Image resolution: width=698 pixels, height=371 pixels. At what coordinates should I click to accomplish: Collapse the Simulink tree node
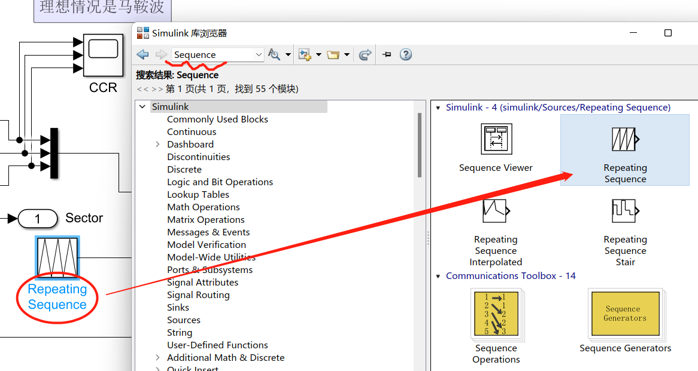142,106
